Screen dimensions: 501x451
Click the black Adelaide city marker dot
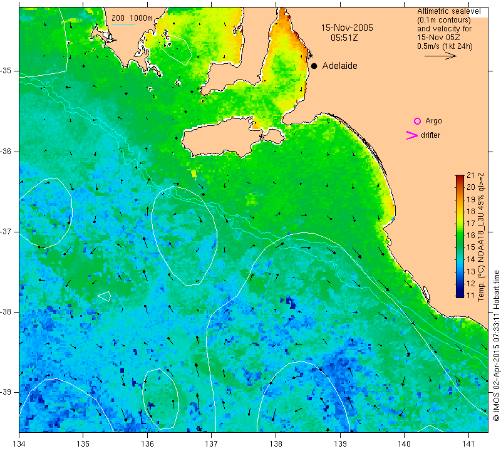pos(314,66)
